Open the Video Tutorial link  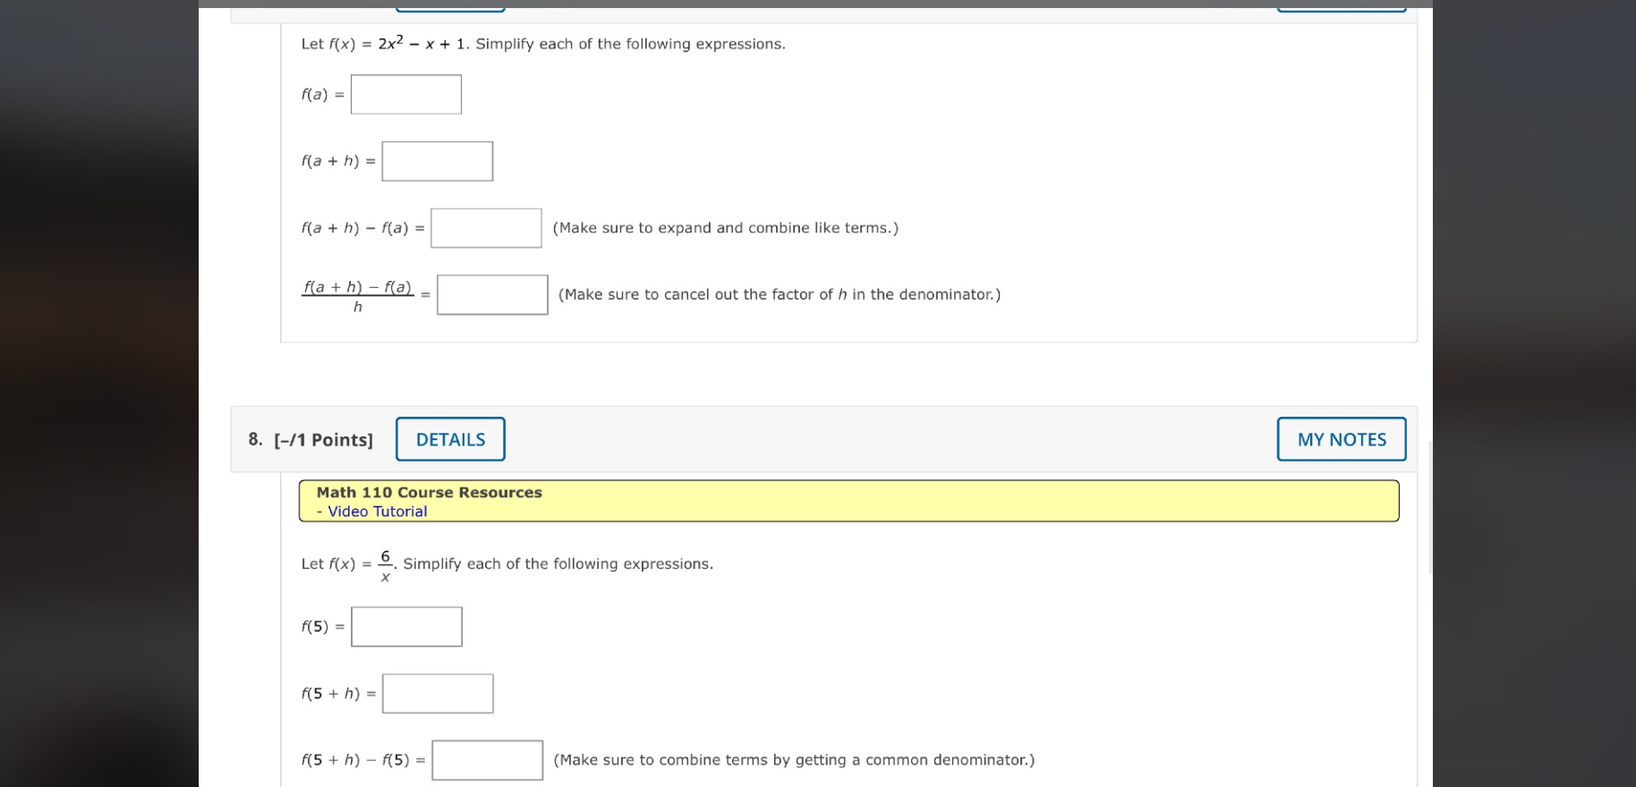tap(375, 511)
